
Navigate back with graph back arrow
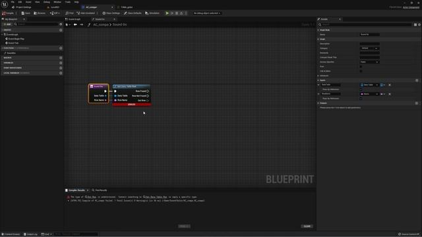[x=75, y=24]
